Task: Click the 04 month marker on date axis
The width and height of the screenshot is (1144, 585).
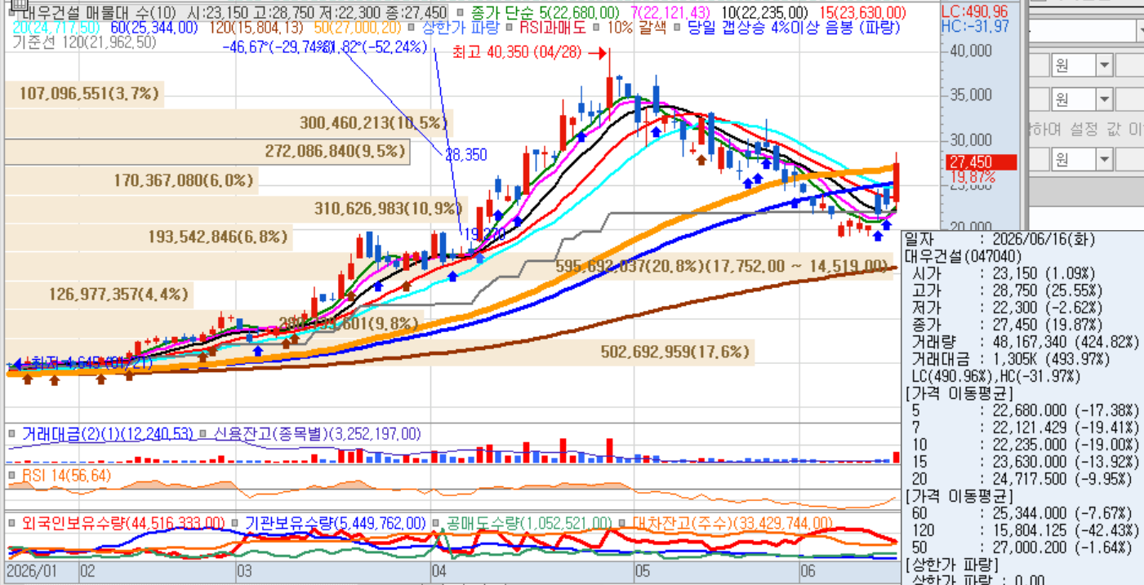Action: pos(439,570)
